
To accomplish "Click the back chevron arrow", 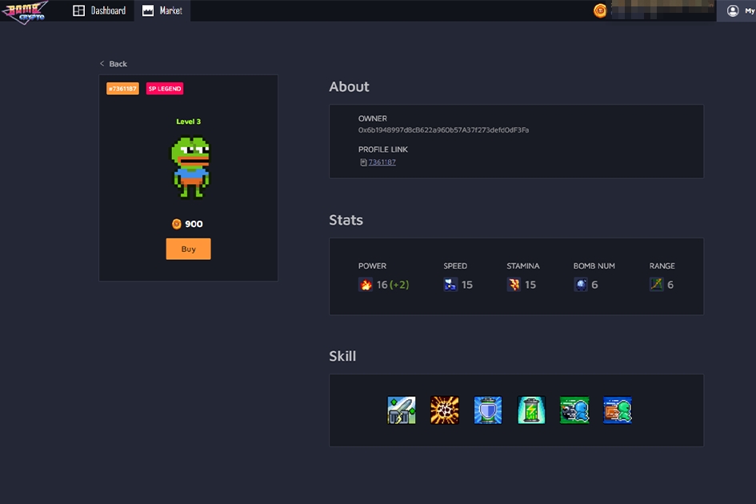I will pos(102,64).
